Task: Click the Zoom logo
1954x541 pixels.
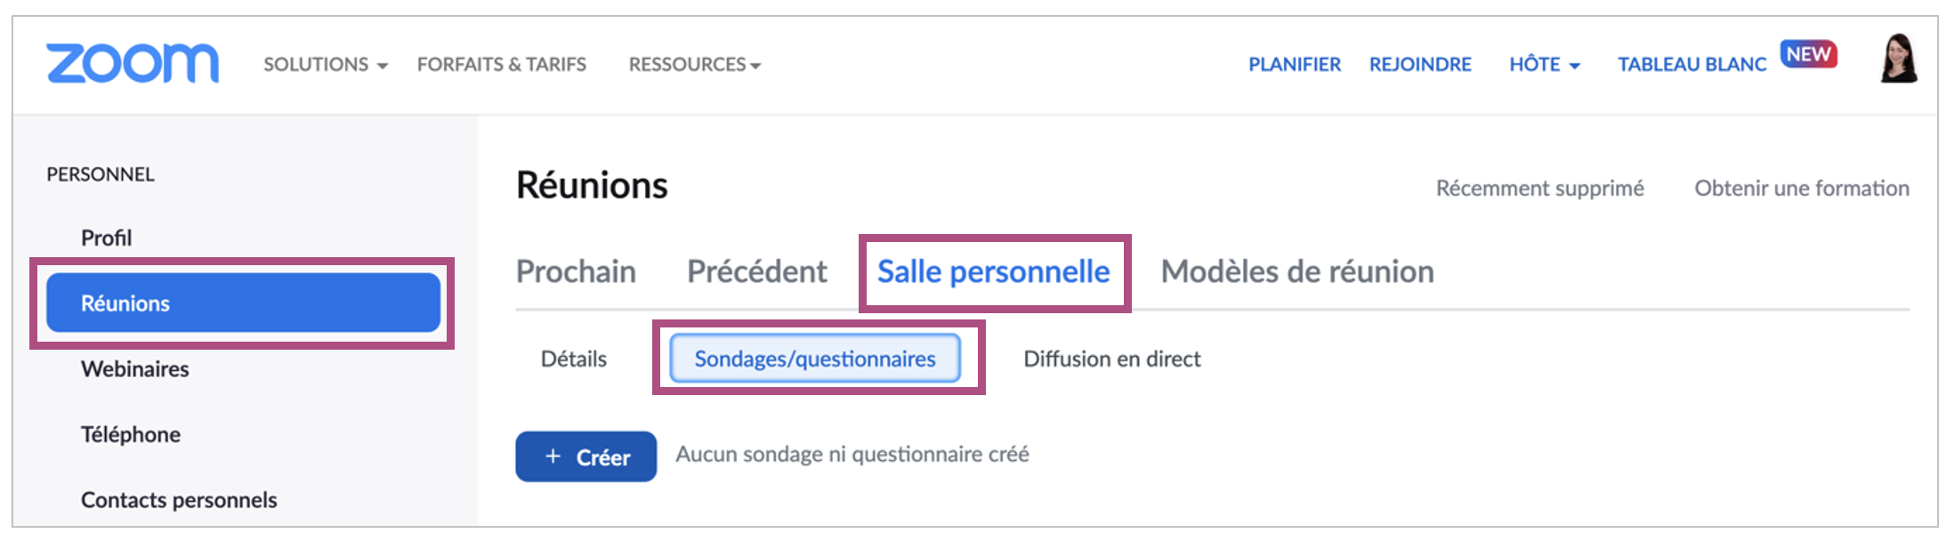Action: point(133,63)
